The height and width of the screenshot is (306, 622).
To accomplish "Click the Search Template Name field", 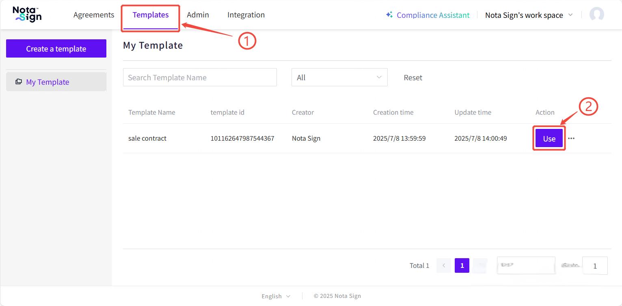I will click(200, 77).
